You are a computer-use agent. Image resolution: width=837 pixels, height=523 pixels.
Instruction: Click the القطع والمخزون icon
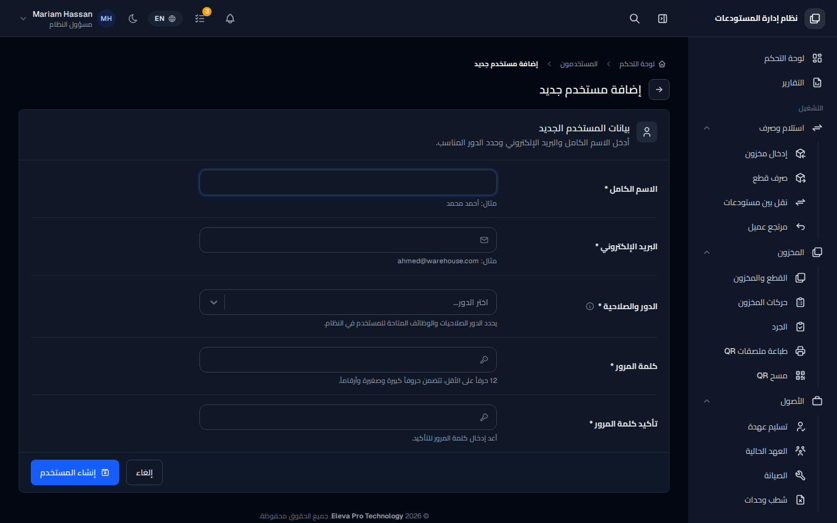(800, 278)
